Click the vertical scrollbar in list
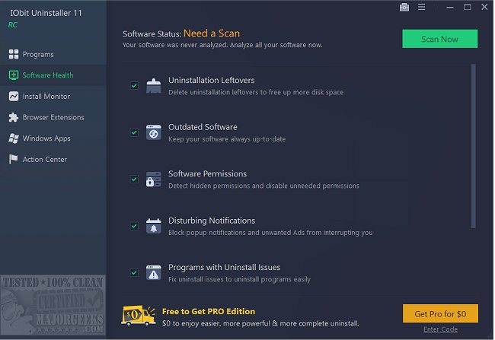 [x=474, y=146]
